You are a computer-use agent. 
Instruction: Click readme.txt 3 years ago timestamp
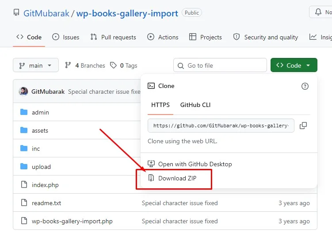[x=294, y=203]
